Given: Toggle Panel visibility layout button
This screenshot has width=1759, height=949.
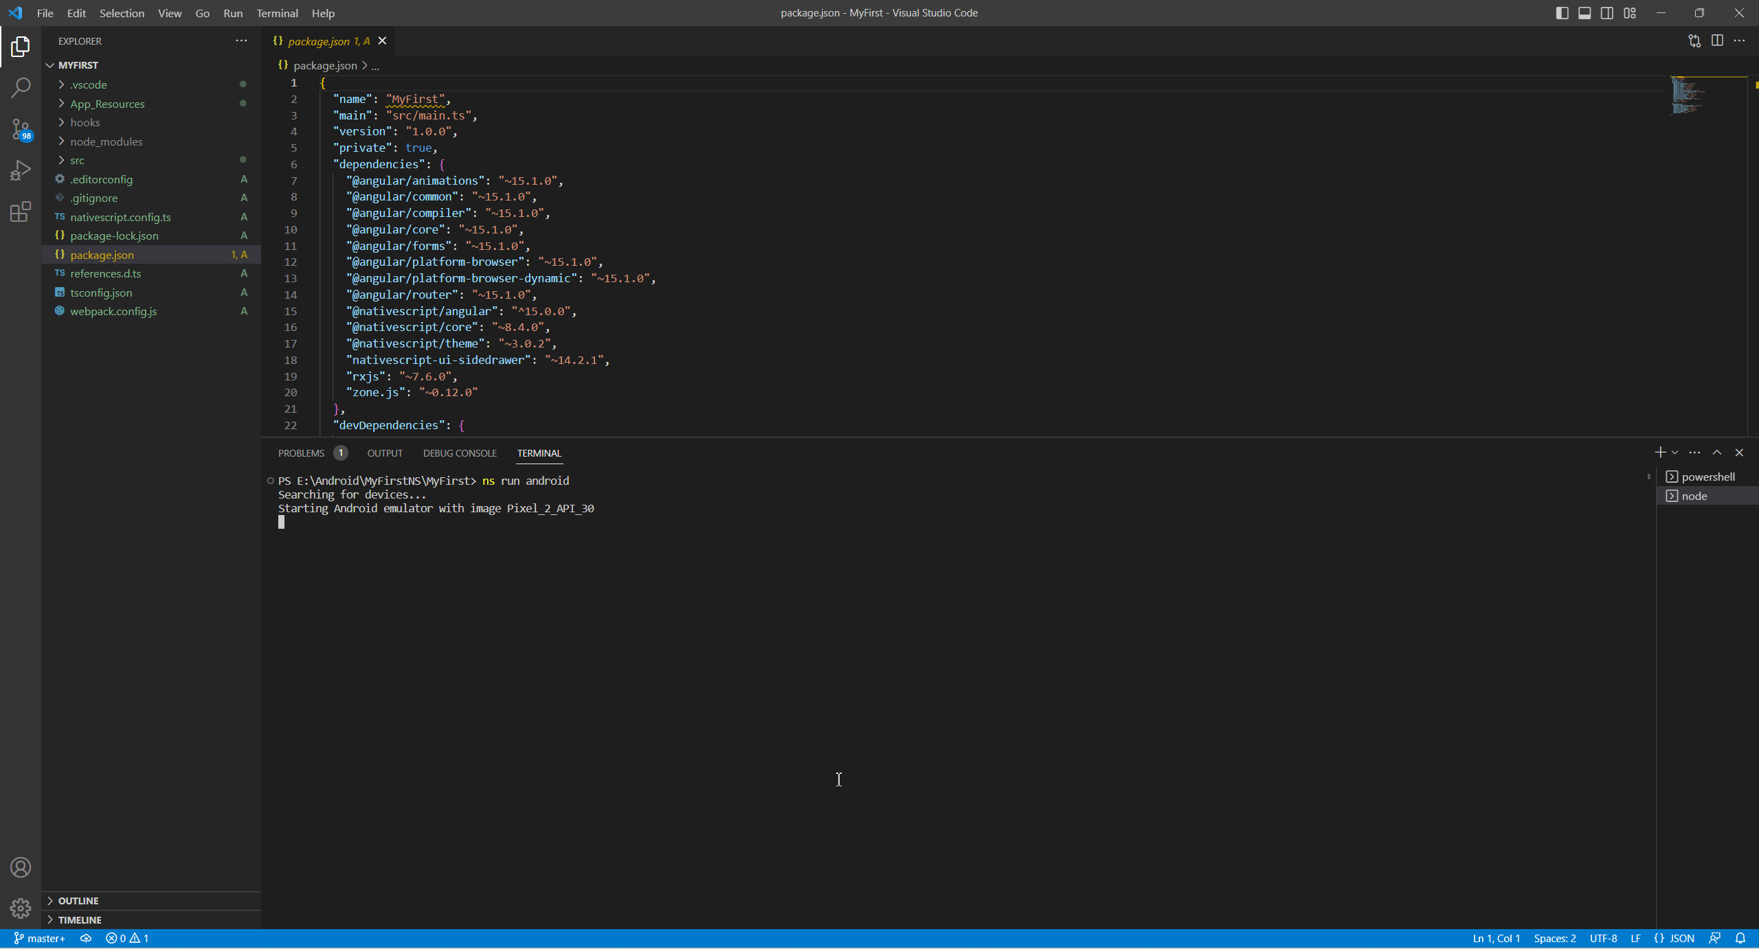Looking at the screenshot, I should pos(1584,13).
